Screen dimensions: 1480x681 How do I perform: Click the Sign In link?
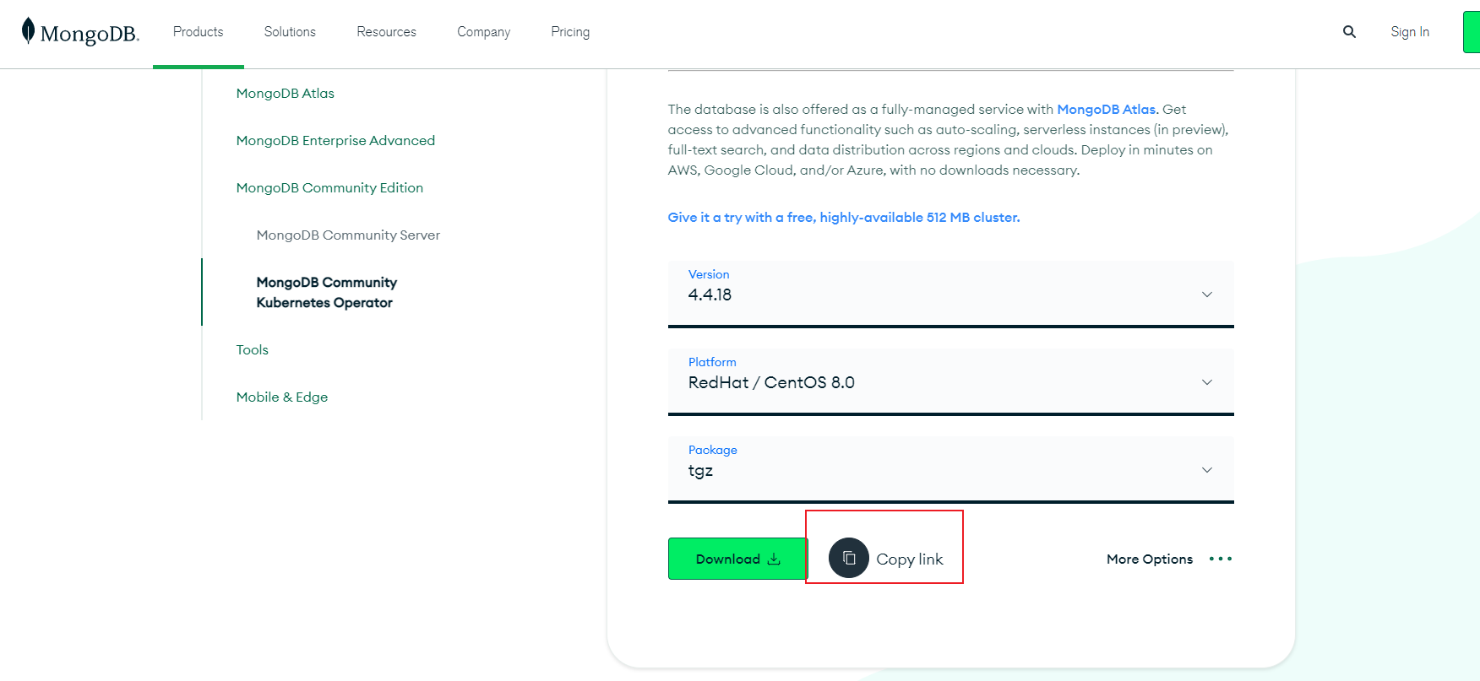click(1410, 32)
